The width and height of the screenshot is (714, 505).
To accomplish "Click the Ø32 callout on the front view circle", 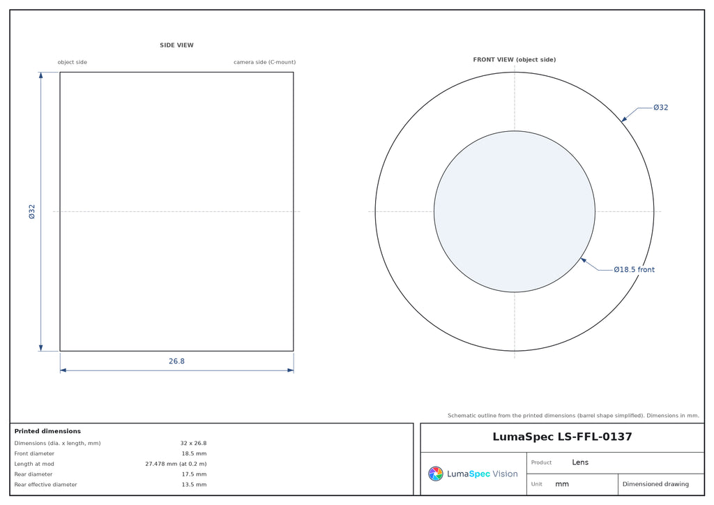I will click(x=661, y=107).
